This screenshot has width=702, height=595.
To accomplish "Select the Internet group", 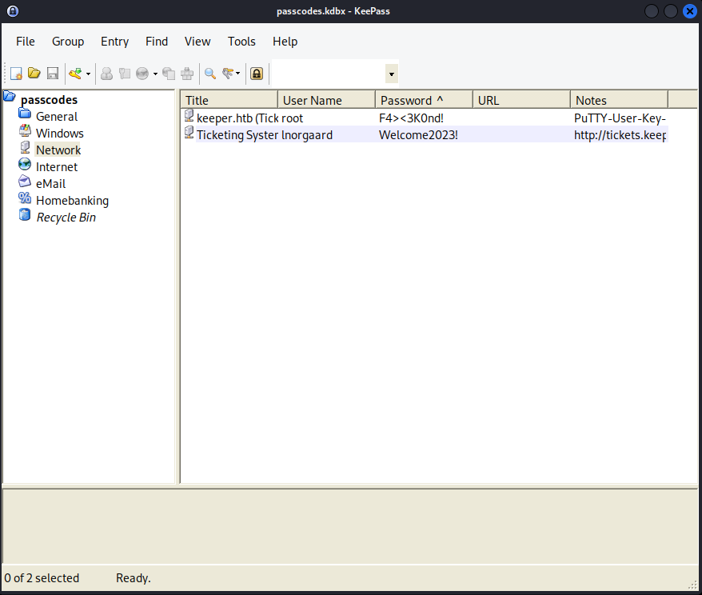I will pos(57,167).
